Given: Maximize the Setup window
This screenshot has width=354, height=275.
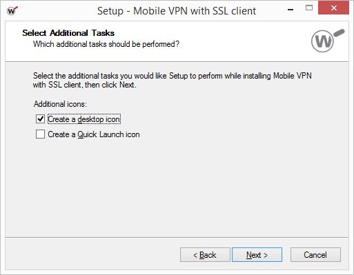Looking at the screenshot, I should [309, 8].
